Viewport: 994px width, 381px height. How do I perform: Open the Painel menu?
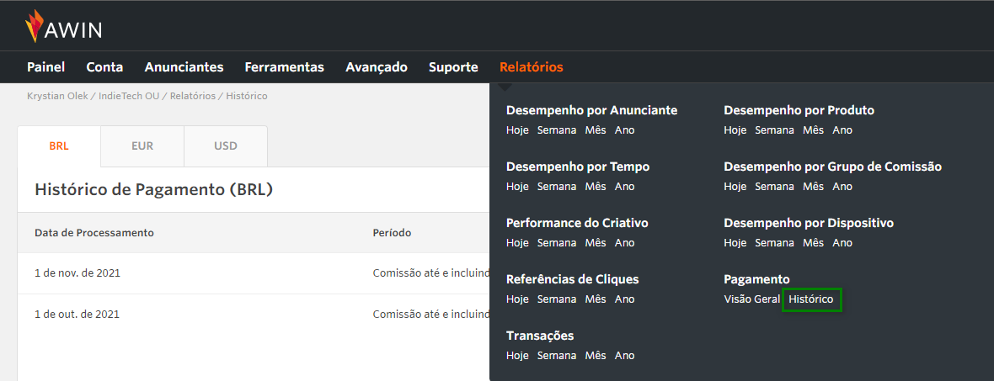coord(46,67)
